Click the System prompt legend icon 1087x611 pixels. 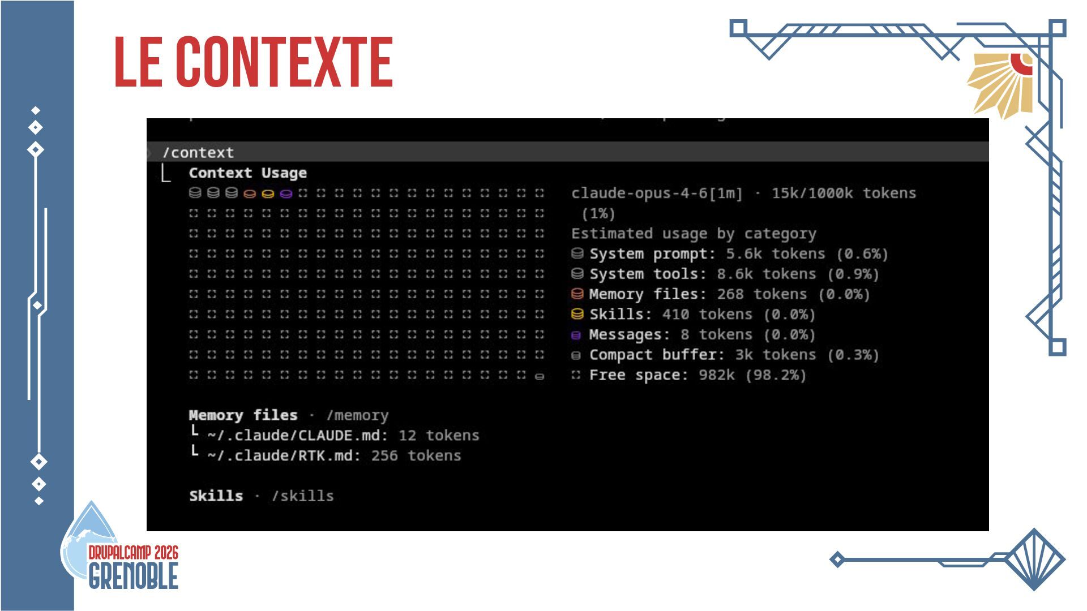(x=577, y=253)
